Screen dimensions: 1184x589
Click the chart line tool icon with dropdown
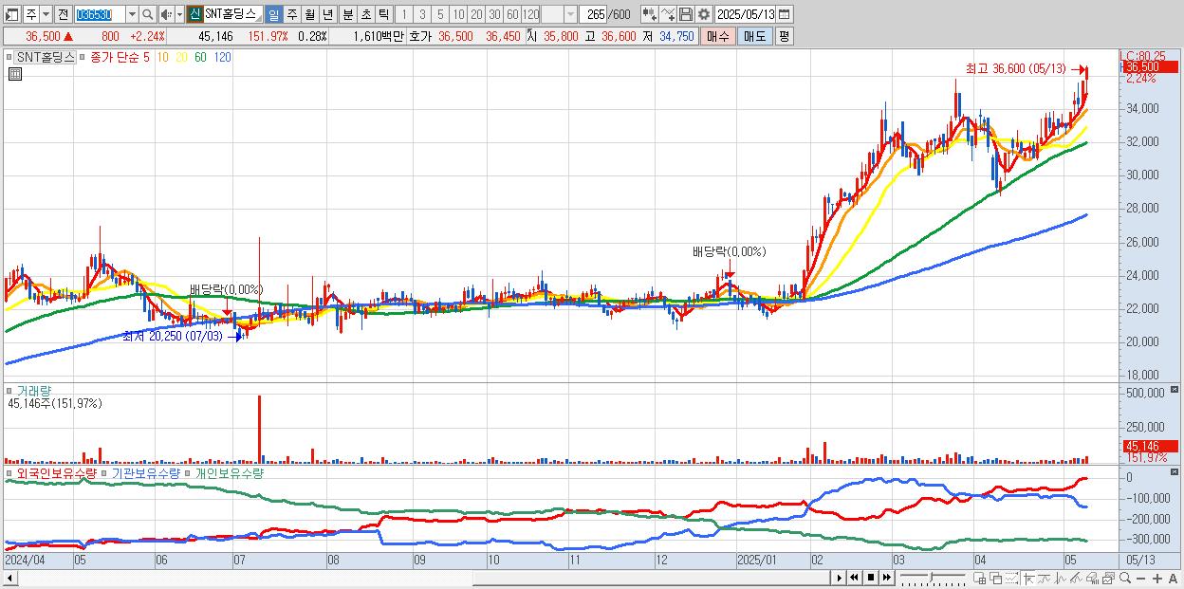point(668,14)
